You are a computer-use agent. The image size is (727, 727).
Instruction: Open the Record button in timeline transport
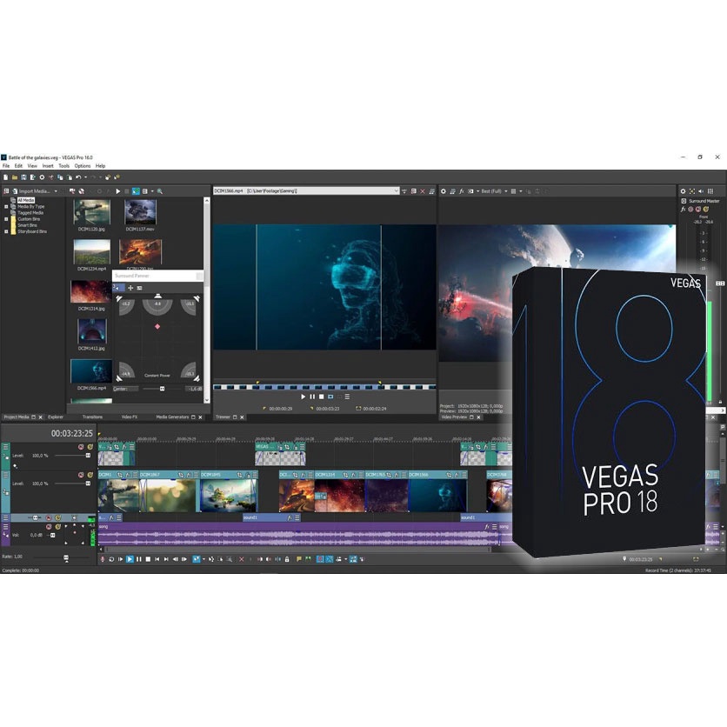(x=103, y=559)
